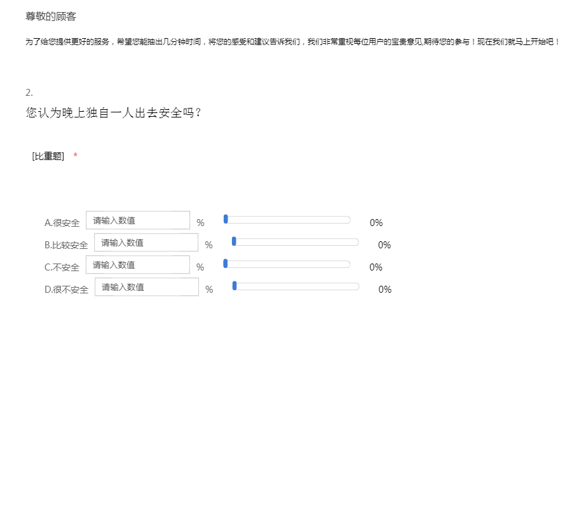
Task: Click the A.很安全 option label
Action: (x=62, y=223)
